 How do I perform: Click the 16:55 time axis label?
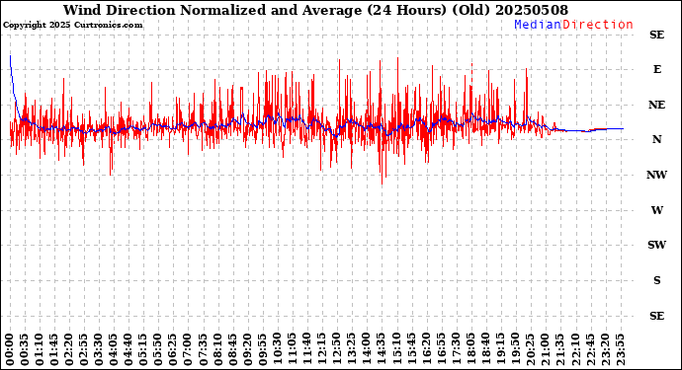point(441,349)
